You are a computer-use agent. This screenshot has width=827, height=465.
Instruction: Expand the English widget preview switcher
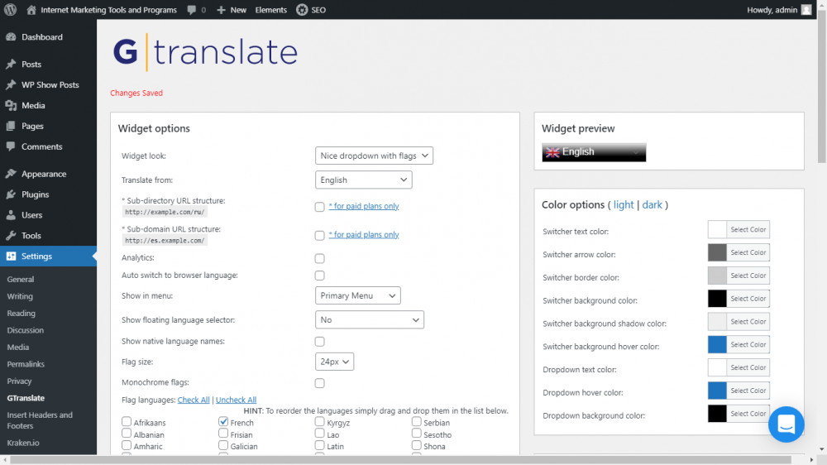(593, 152)
